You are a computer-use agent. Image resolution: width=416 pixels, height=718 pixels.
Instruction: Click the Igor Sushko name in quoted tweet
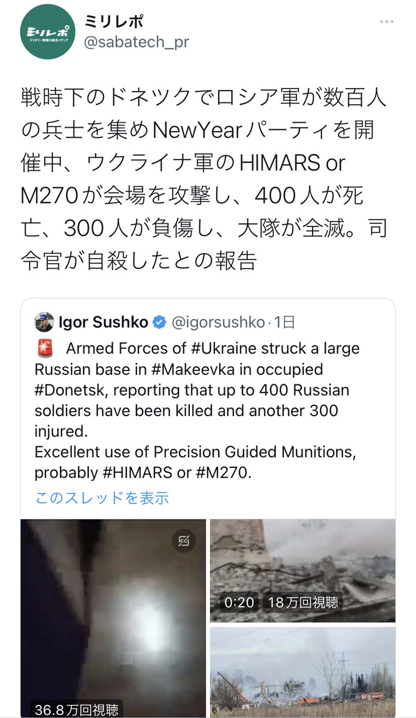click(x=103, y=322)
